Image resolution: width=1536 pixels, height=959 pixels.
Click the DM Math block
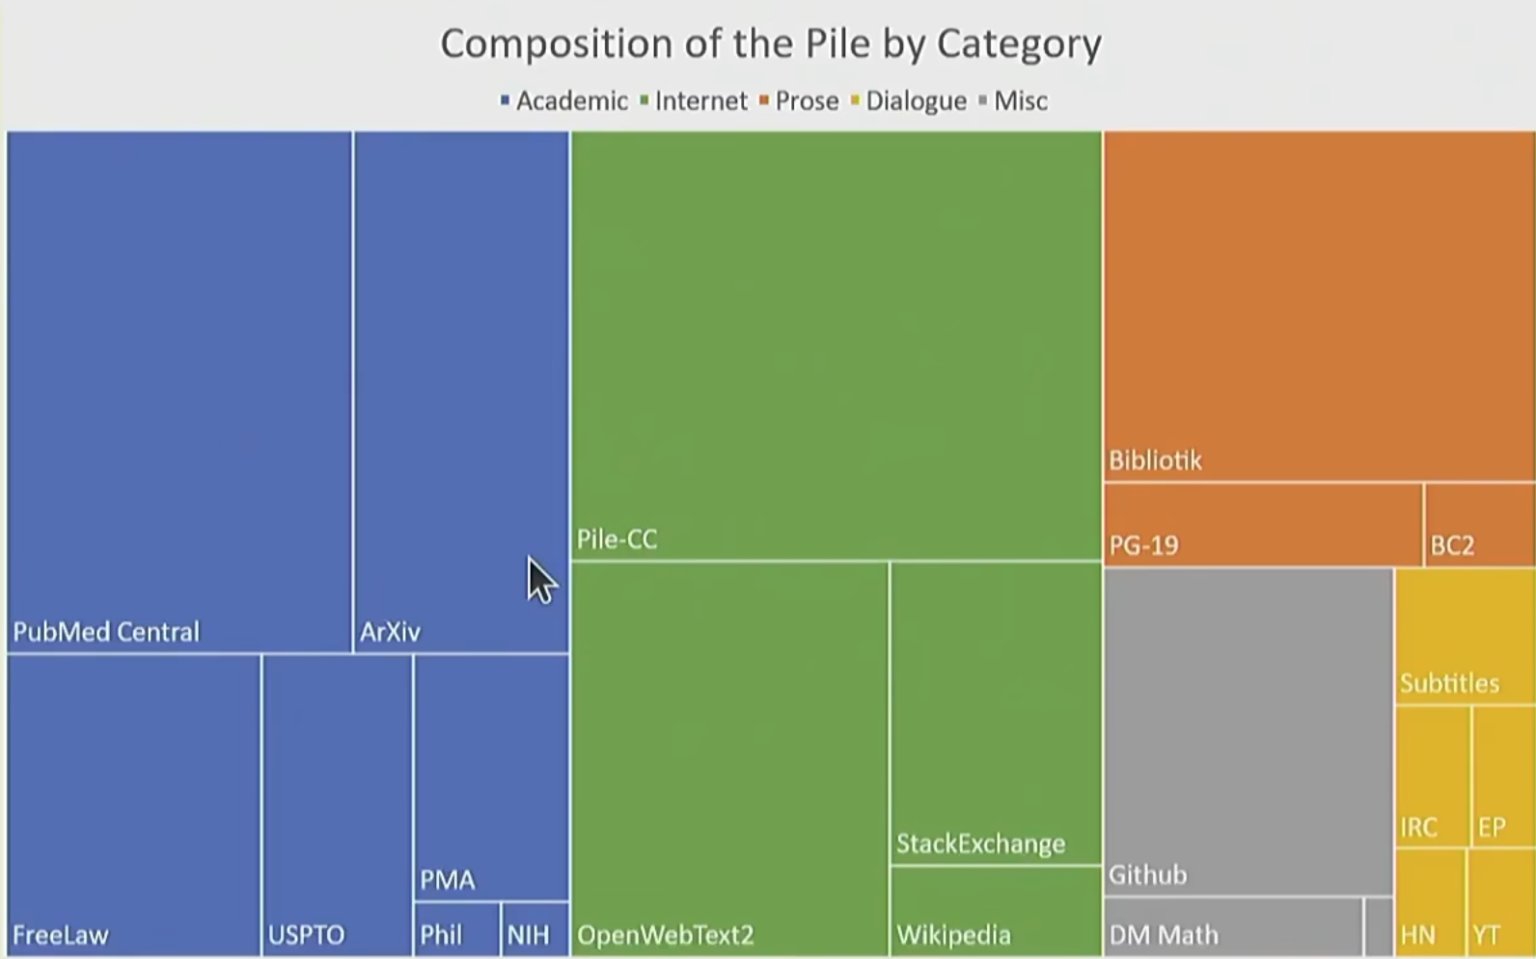pos(1232,927)
